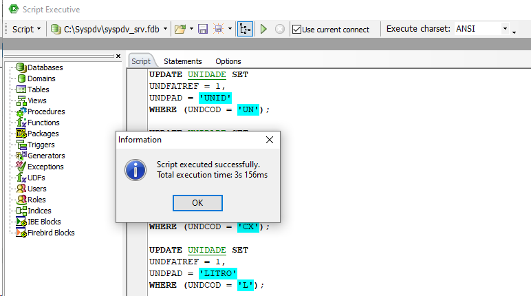The height and width of the screenshot is (296, 531).
Task: Expand the Open folder dropdown arrow
Action: [x=191, y=29]
